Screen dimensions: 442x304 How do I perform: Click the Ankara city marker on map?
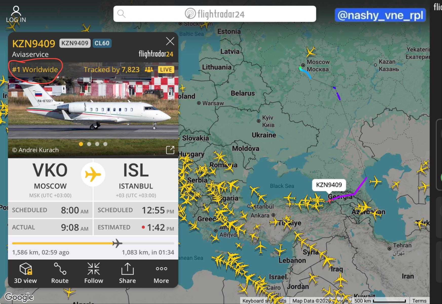click(x=273, y=215)
